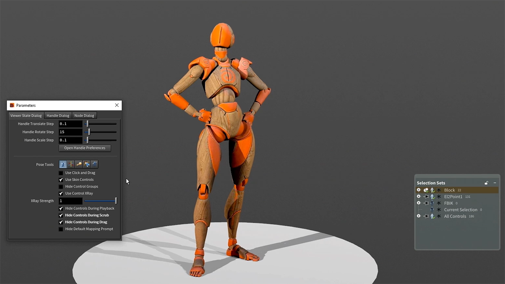Select the first Pose Tools icon
The width and height of the screenshot is (505, 284).
(63, 164)
